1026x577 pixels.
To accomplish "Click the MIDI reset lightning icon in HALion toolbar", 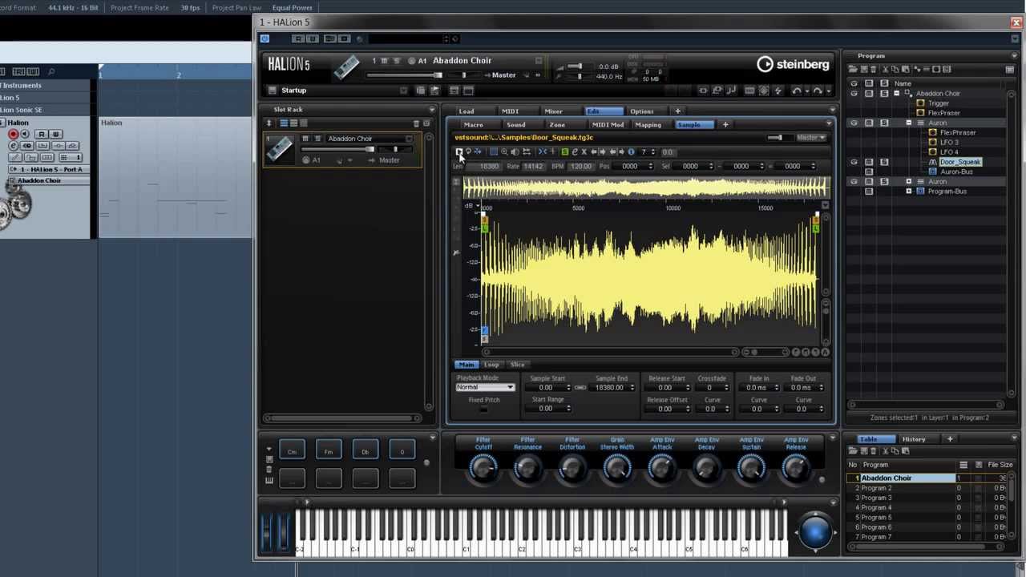I will [778, 91].
